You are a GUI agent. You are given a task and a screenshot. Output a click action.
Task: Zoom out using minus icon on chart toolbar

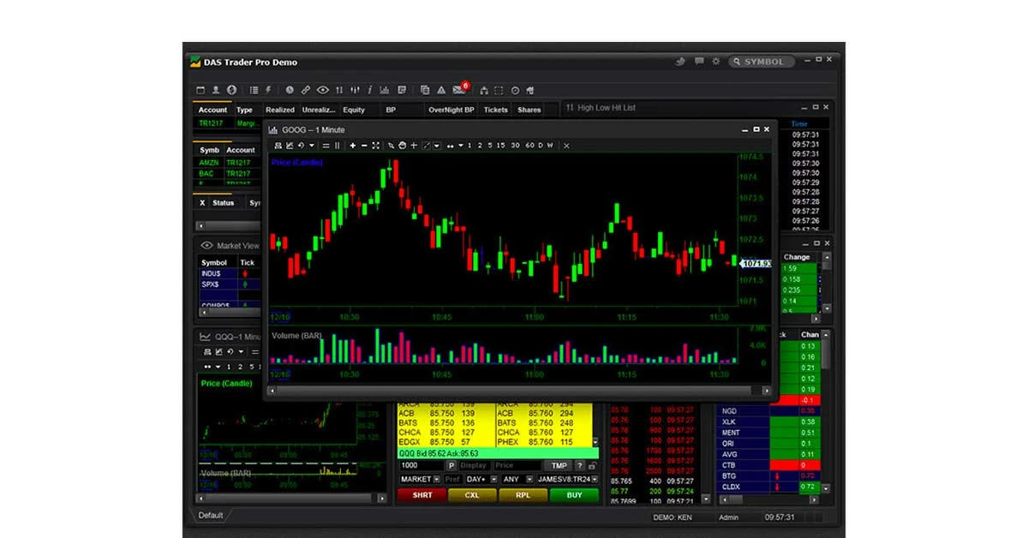[x=364, y=146]
